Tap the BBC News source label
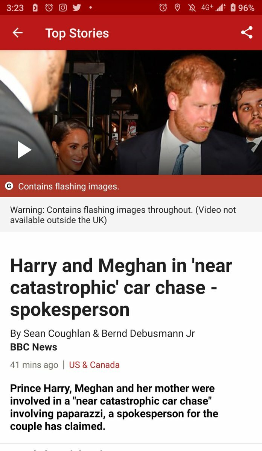262x451 pixels. [34, 347]
